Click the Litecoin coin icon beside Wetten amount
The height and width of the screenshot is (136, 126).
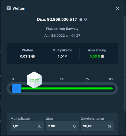(x=33, y=56)
